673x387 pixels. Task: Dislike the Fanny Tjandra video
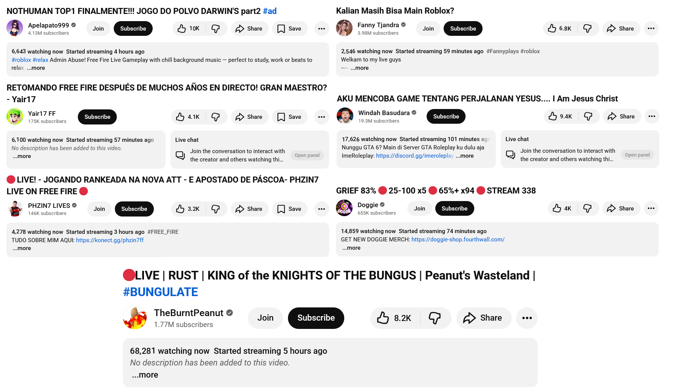(x=588, y=29)
